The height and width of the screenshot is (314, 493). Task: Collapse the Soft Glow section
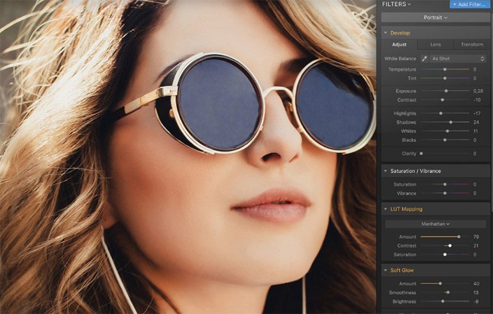[386, 271]
